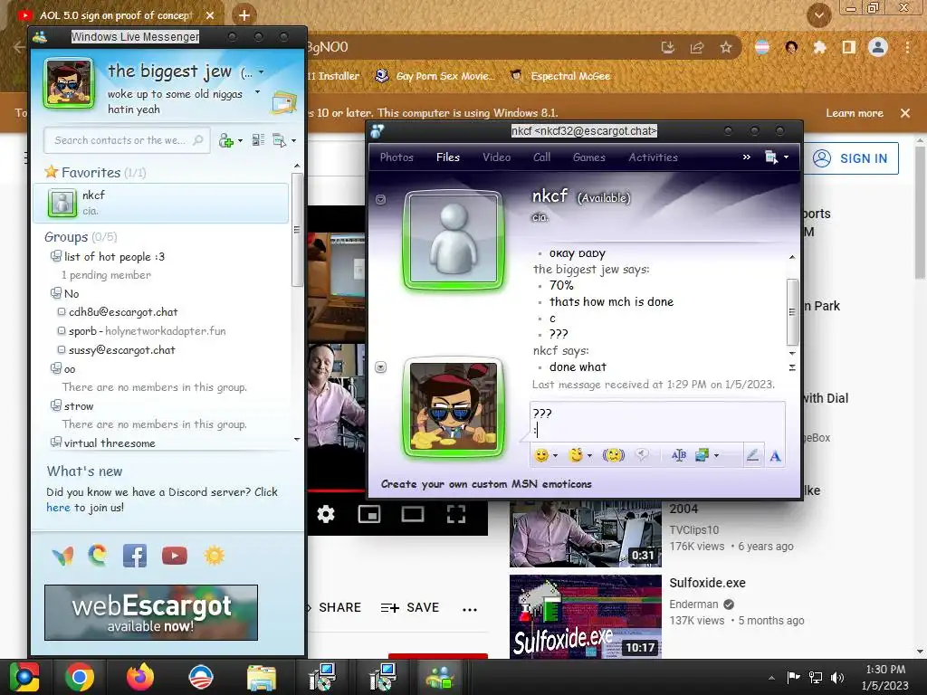
Task: Expand the show menu dropdown arrow
Action: (293, 140)
